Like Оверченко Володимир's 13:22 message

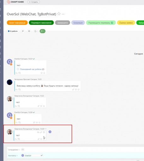(41, 106)
